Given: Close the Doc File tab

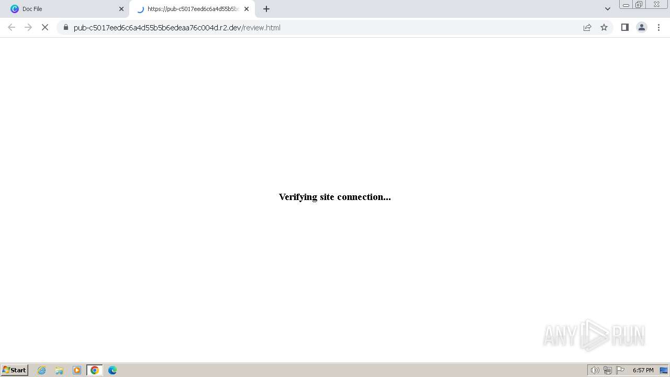Looking at the screenshot, I should [121, 9].
